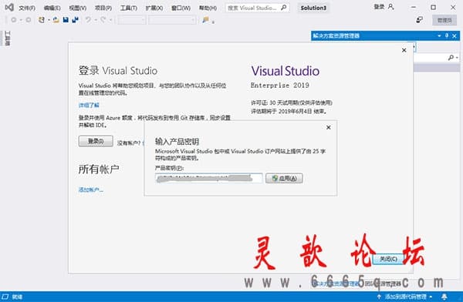
Task: Open the toolbox side tab 工具箱
Action: coord(8,39)
